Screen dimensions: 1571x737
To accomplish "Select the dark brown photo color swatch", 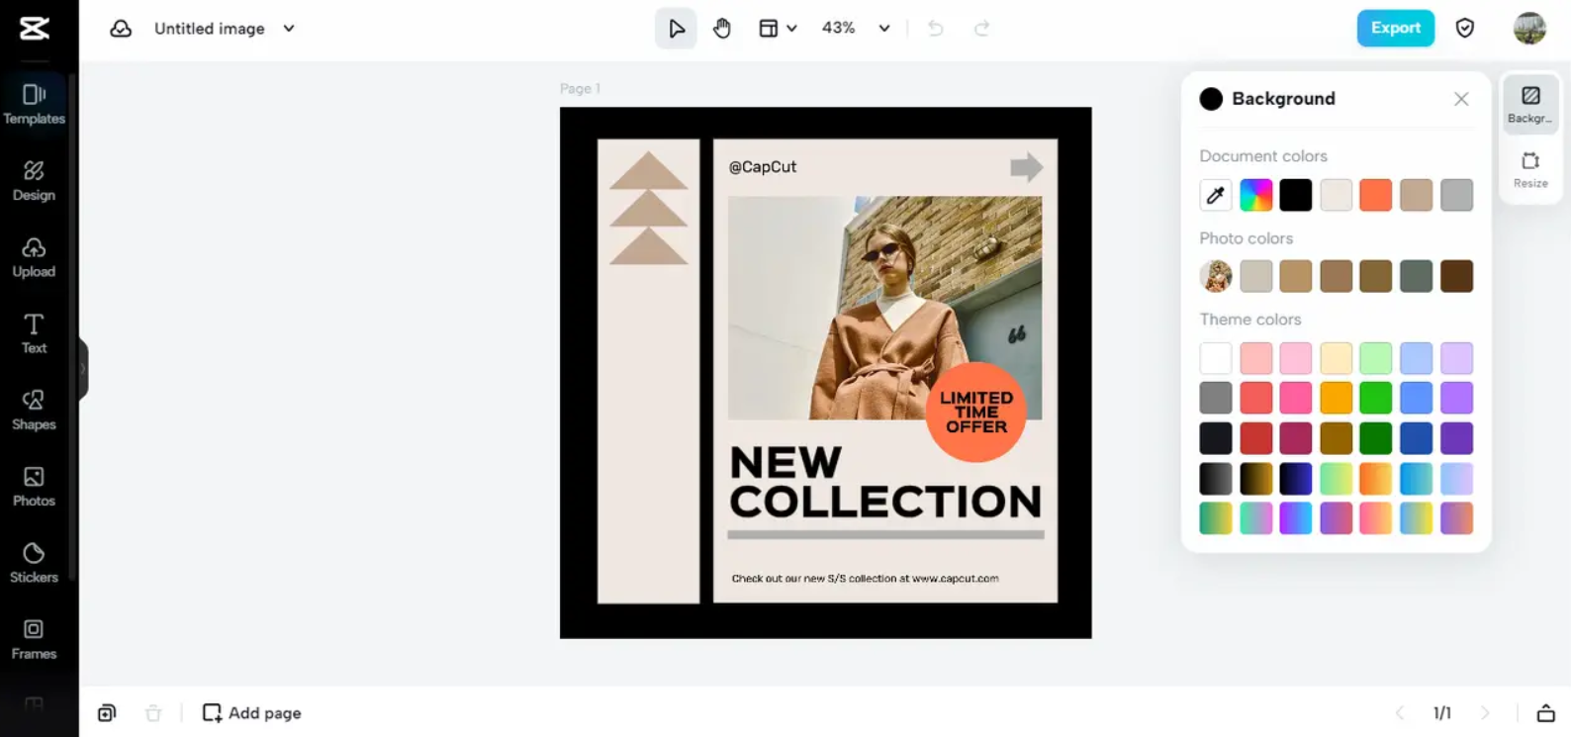I will point(1456,276).
